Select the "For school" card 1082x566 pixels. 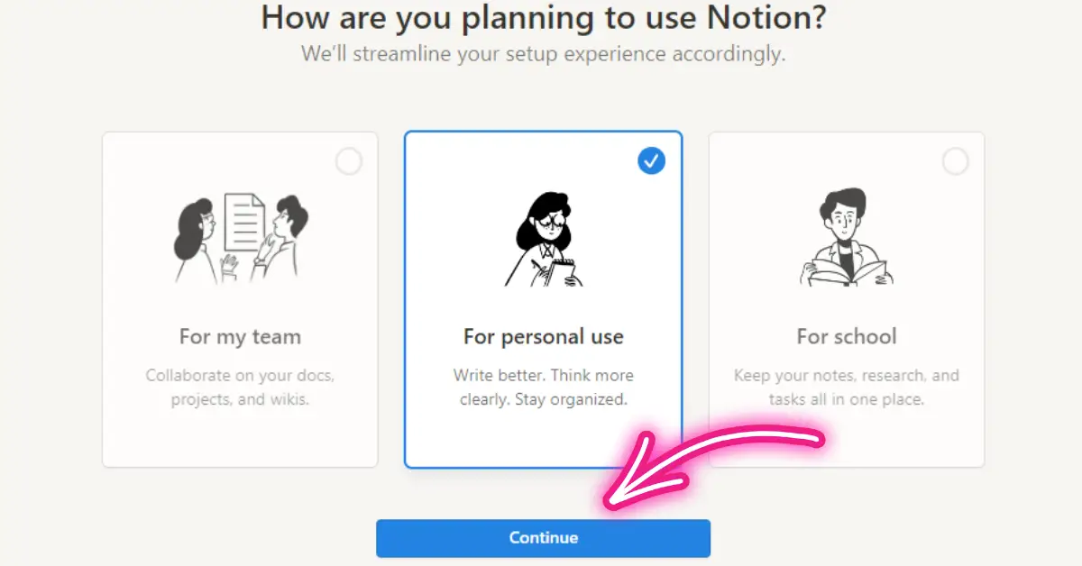coord(846,297)
